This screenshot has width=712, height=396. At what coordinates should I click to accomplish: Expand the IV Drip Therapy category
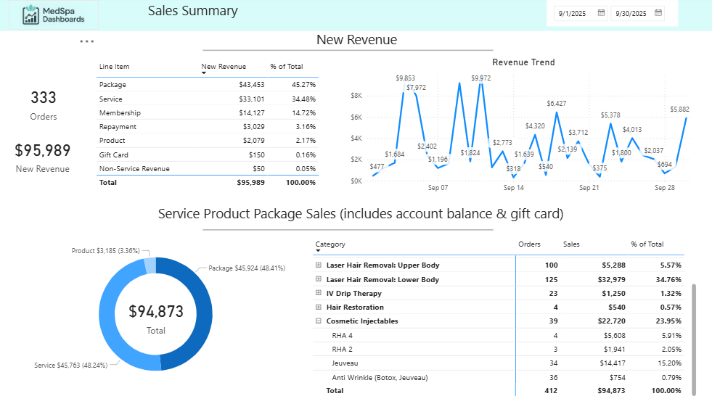319,293
